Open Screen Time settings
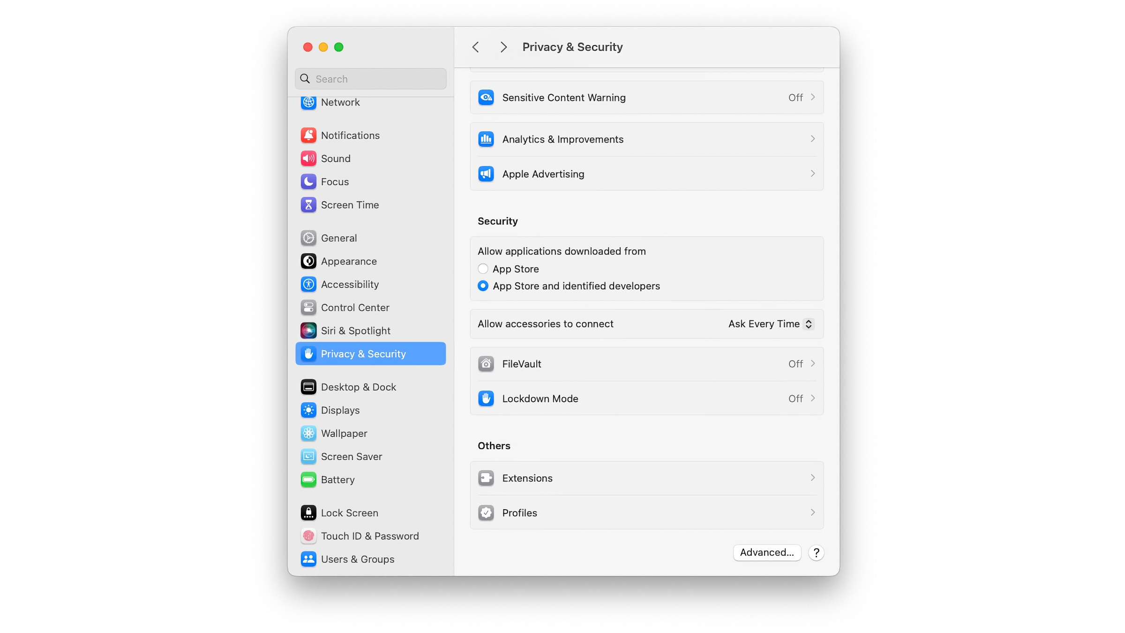The width and height of the screenshot is (1125, 633). click(350, 205)
